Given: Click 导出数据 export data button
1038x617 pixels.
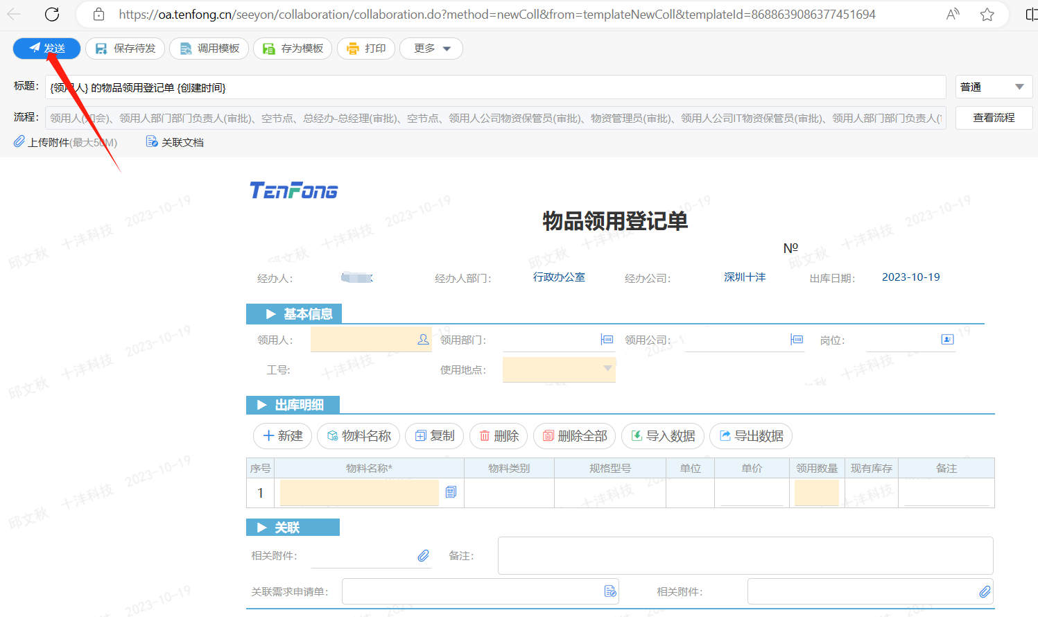Looking at the screenshot, I should pyautogui.click(x=751, y=436).
